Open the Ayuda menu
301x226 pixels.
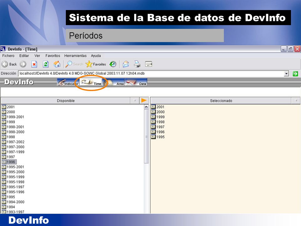[96, 56]
